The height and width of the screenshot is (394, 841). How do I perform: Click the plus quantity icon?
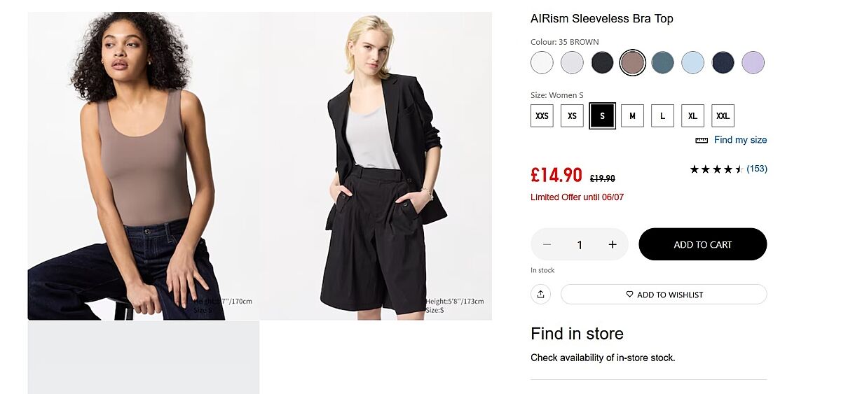click(613, 244)
